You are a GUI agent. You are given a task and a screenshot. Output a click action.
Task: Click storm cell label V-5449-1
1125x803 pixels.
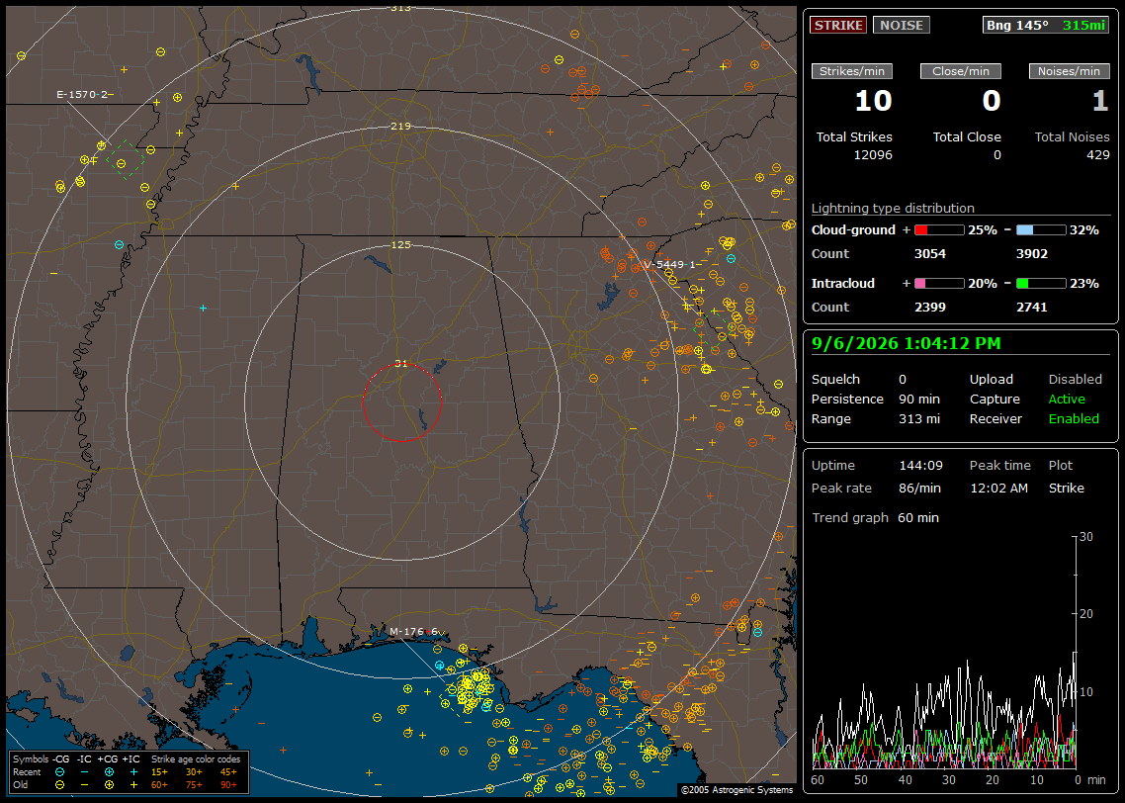pos(669,265)
